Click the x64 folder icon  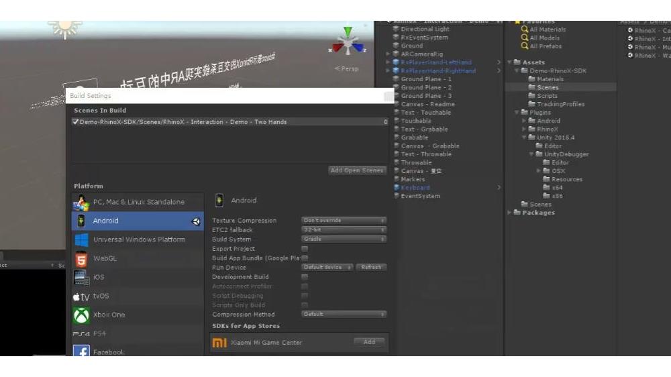(x=546, y=187)
